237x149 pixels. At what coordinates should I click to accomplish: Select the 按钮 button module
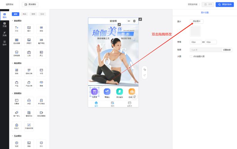pyautogui.click(x=41, y=29)
